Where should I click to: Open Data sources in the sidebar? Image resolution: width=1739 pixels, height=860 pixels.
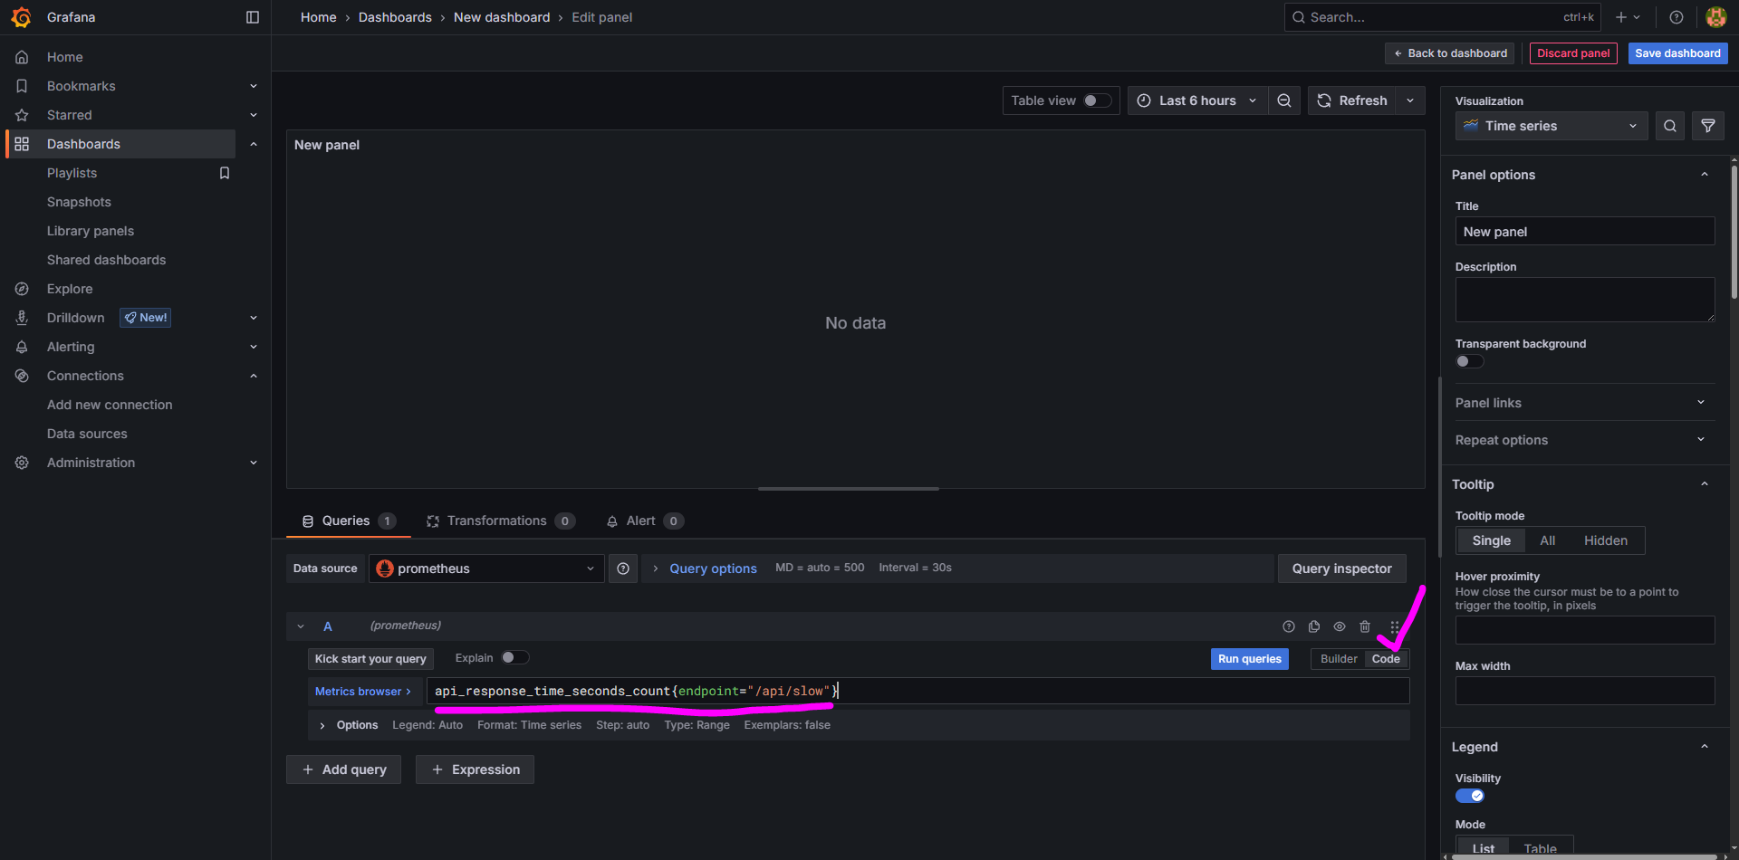[87, 434]
